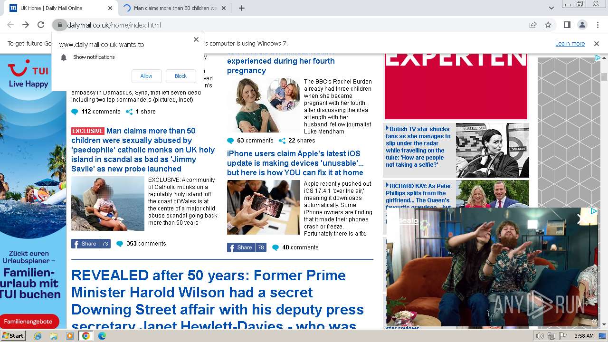608x342 pixels.
Task: Open Microsoft Edge from the taskbar
Action: [x=102, y=336]
